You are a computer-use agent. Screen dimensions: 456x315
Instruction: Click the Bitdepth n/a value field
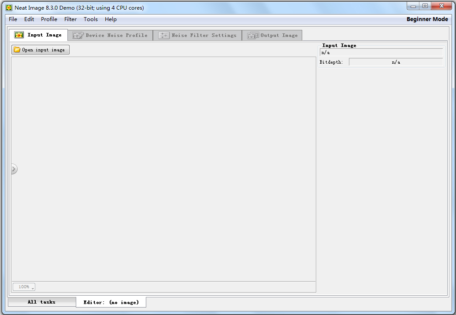click(x=396, y=62)
